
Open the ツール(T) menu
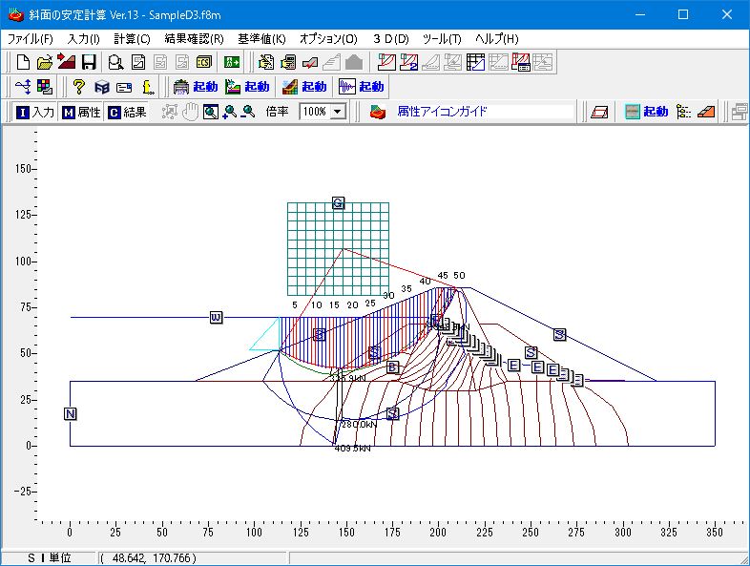tap(442, 39)
